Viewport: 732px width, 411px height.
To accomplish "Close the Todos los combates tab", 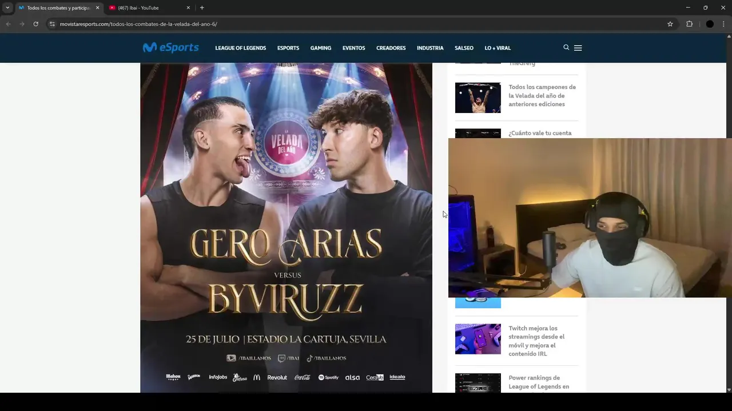I will [x=97, y=8].
